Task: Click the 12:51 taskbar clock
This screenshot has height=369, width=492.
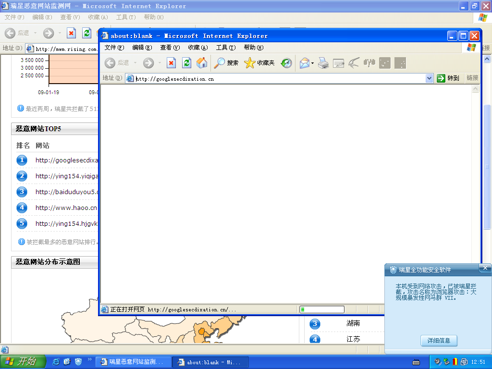Action: pos(478,362)
